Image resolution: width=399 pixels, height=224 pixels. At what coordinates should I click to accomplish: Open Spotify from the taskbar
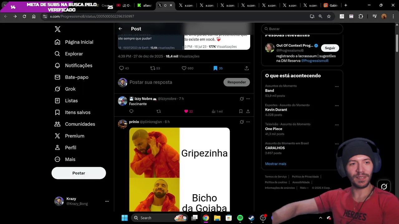click(x=240, y=218)
